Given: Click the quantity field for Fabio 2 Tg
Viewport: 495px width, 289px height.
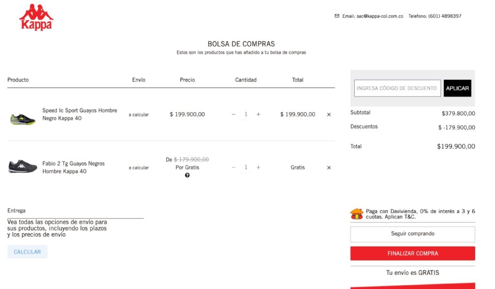Looking at the screenshot, I should [246, 167].
